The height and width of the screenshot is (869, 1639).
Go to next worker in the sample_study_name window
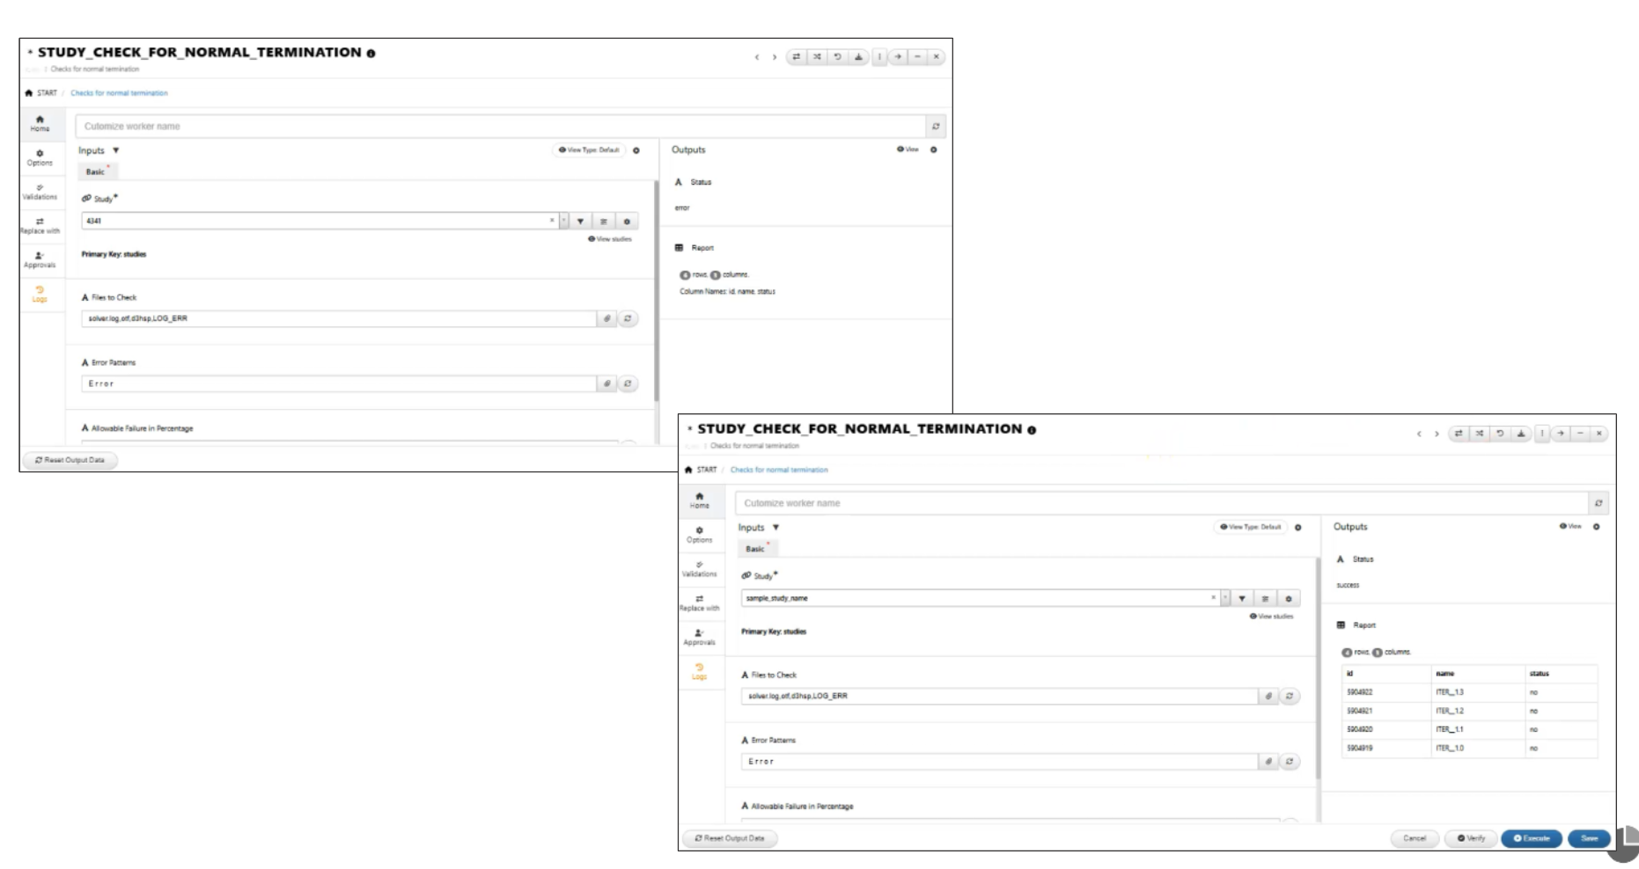[1437, 434]
